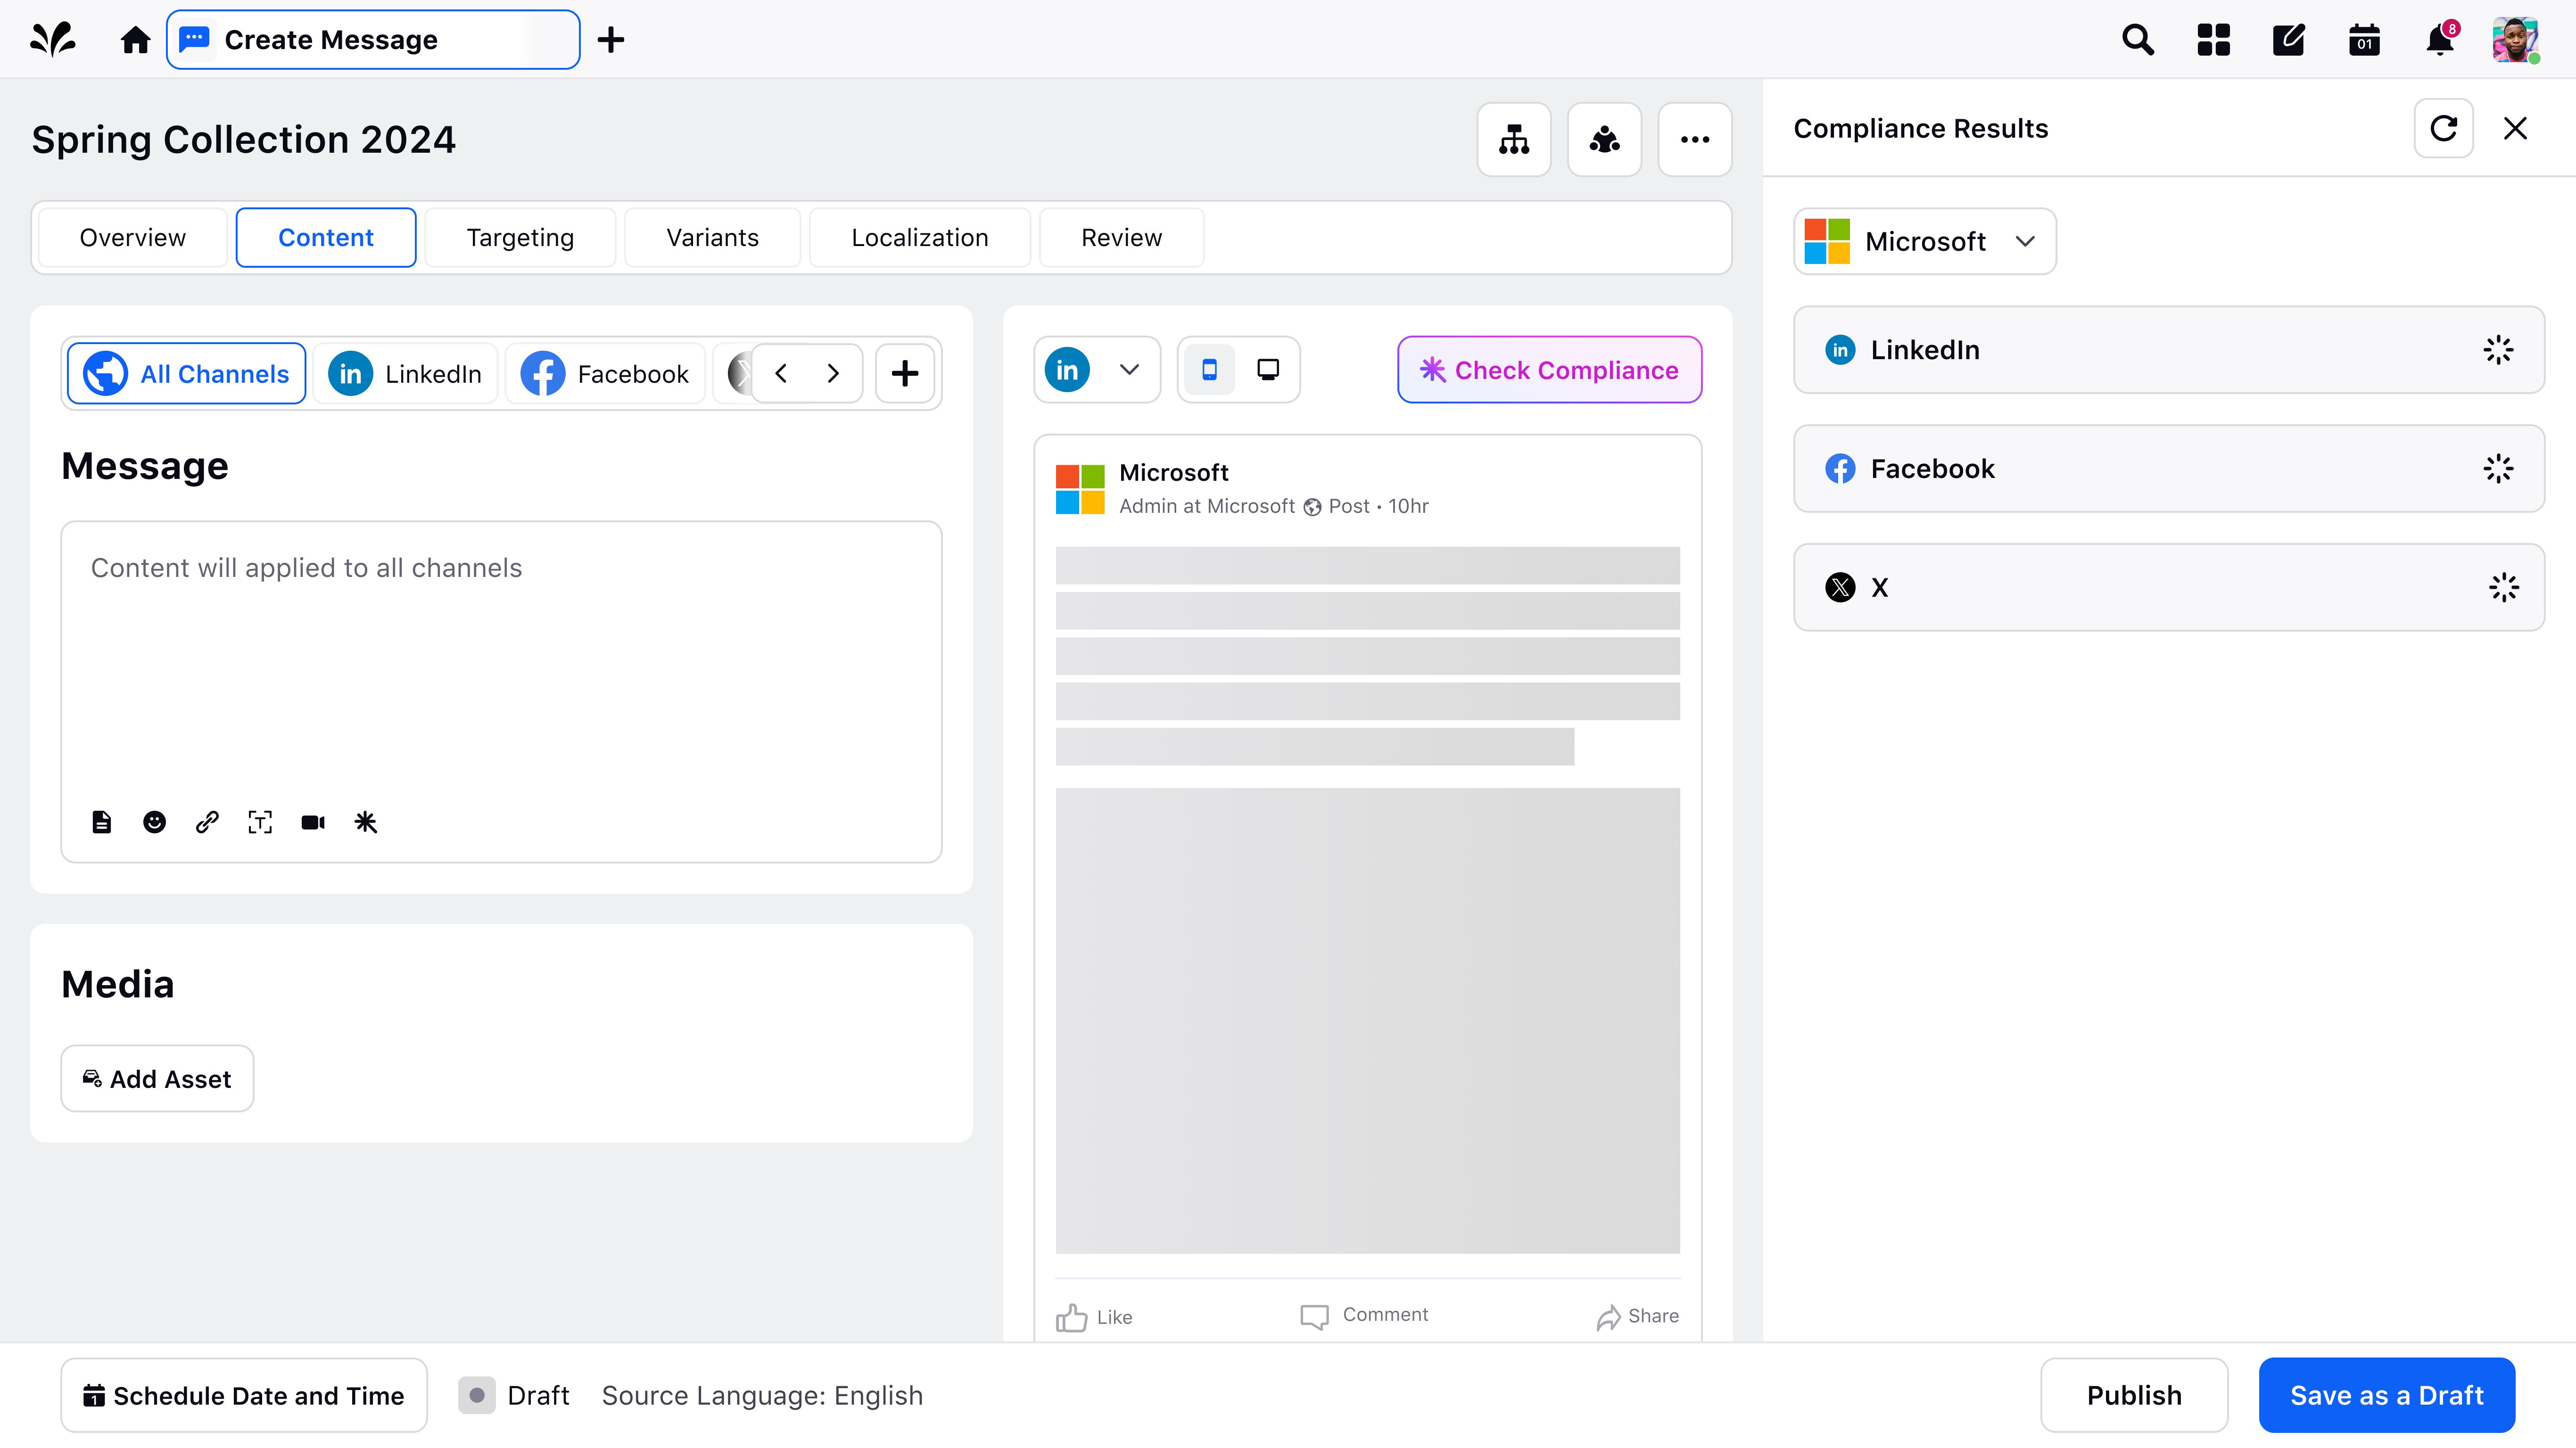Select the LinkedIn channel tab
Image resolution: width=2576 pixels, height=1448 pixels.
406,374
